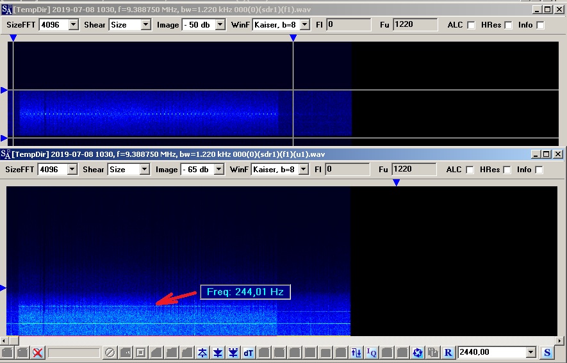
Task: Click the crossed-circle icon in bottom toolbar
Action: point(110,353)
